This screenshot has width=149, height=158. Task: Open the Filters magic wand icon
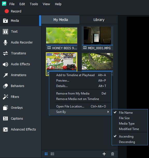click(5, 97)
